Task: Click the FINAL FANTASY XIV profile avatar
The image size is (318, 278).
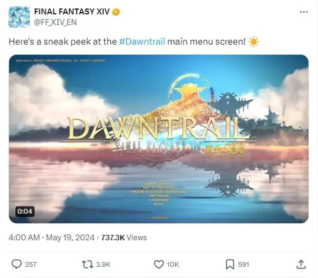Action: [19, 17]
